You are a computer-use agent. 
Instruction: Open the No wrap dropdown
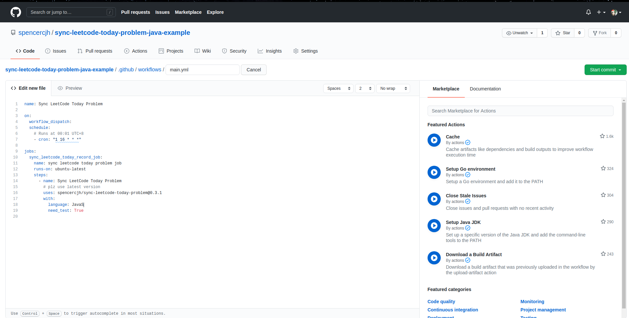coord(393,88)
